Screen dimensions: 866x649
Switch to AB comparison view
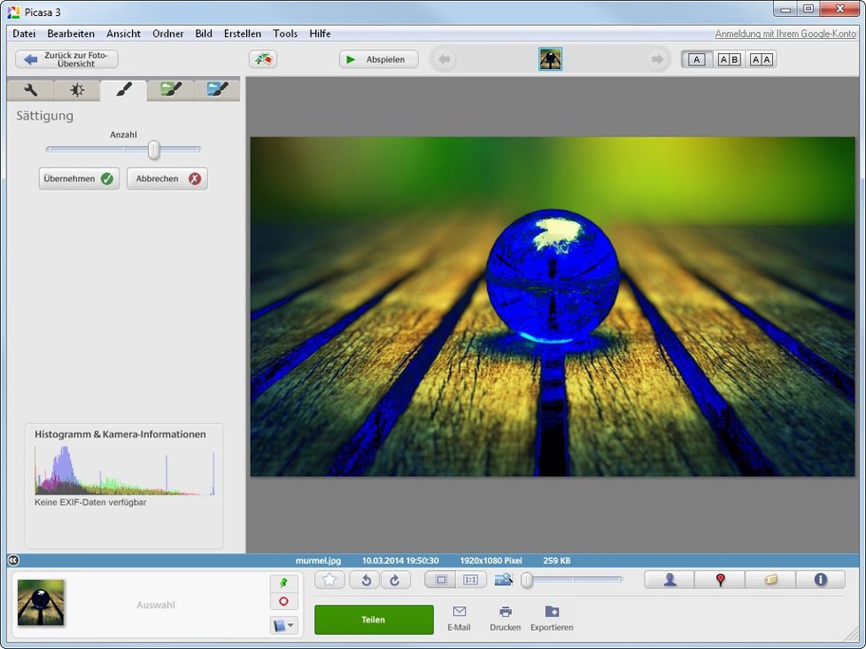729,60
